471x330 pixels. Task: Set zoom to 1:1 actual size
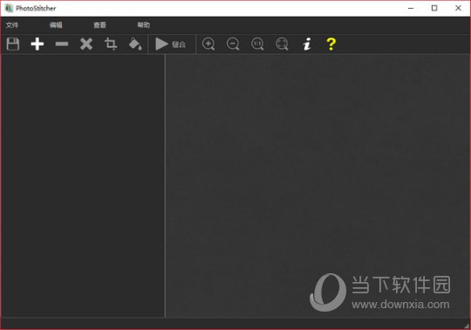tap(257, 44)
